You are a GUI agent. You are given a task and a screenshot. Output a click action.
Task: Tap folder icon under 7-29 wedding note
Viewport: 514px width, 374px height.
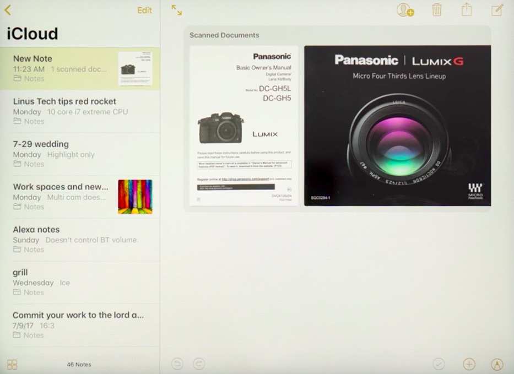[x=17, y=164]
